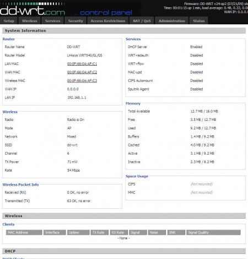This screenshot has height=259, width=248.
Task: Click the 'Radio is On' value
Action: [76, 120]
